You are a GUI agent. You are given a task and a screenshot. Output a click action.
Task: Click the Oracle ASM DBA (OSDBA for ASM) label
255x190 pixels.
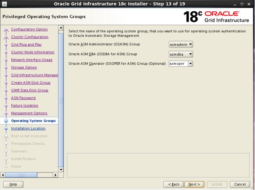(103, 54)
